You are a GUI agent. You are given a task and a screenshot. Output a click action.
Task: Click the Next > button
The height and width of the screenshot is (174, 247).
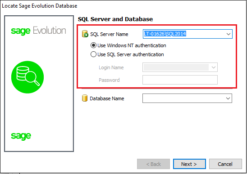189,164
